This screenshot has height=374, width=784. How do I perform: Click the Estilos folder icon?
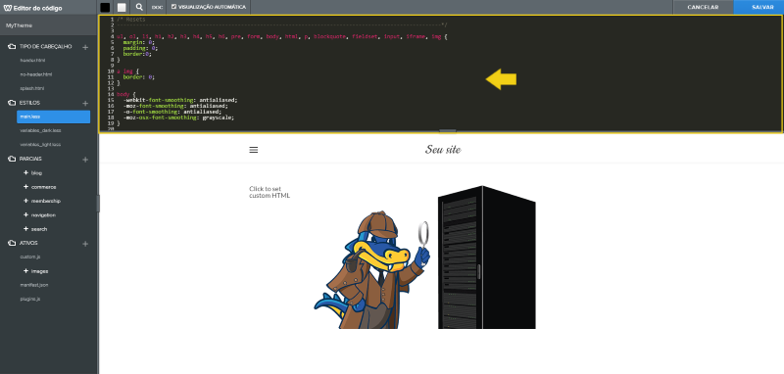12,103
